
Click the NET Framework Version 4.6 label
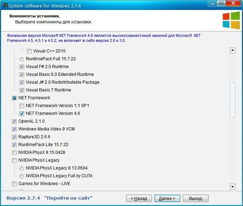coord(53,113)
